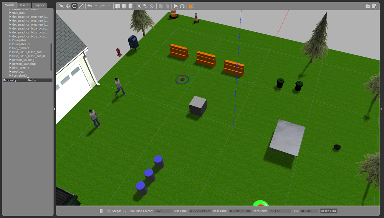Activate the translate mode tool
The width and height of the screenshot is (384, 218).
68,6
